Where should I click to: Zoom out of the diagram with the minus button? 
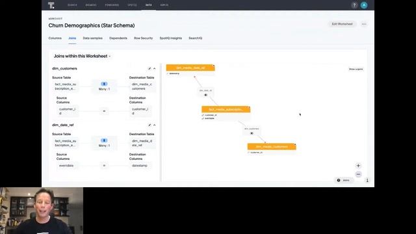[358, 174]
